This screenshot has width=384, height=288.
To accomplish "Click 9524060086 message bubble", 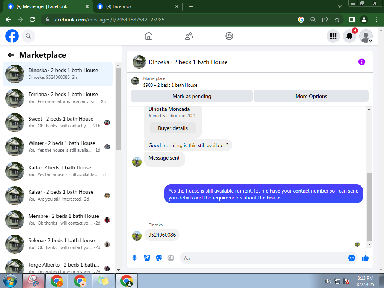I will pos(162,235).
